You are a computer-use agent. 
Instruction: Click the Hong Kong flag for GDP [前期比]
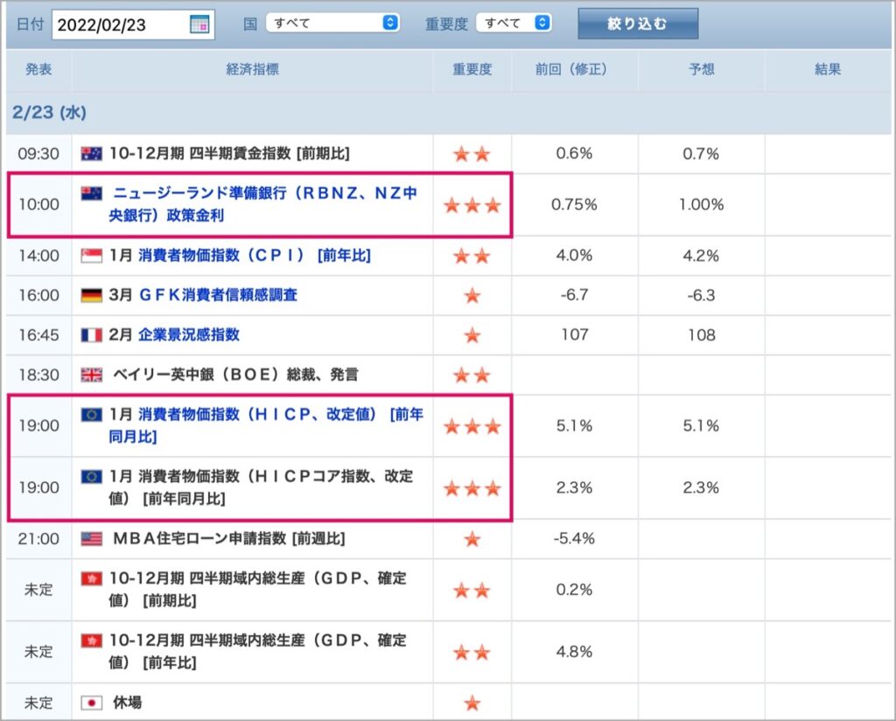(x=91, y=578)
